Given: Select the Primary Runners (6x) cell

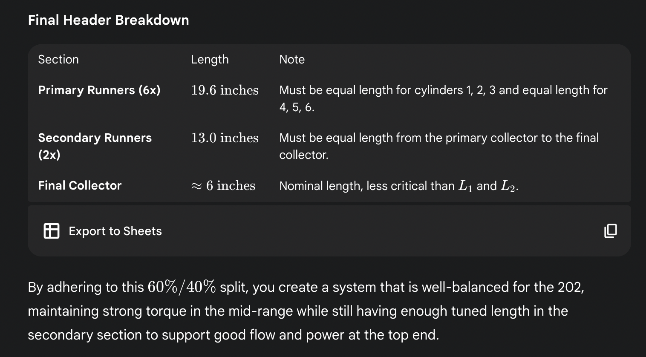Looking at the screenshot, I should (99, 90).
